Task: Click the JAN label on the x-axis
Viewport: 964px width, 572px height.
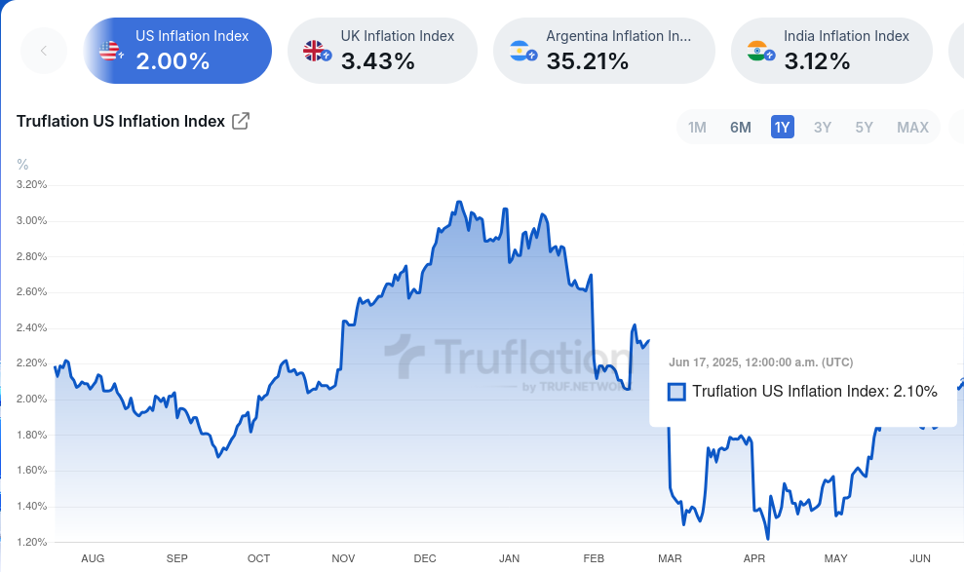Action: tap(509, 558)
